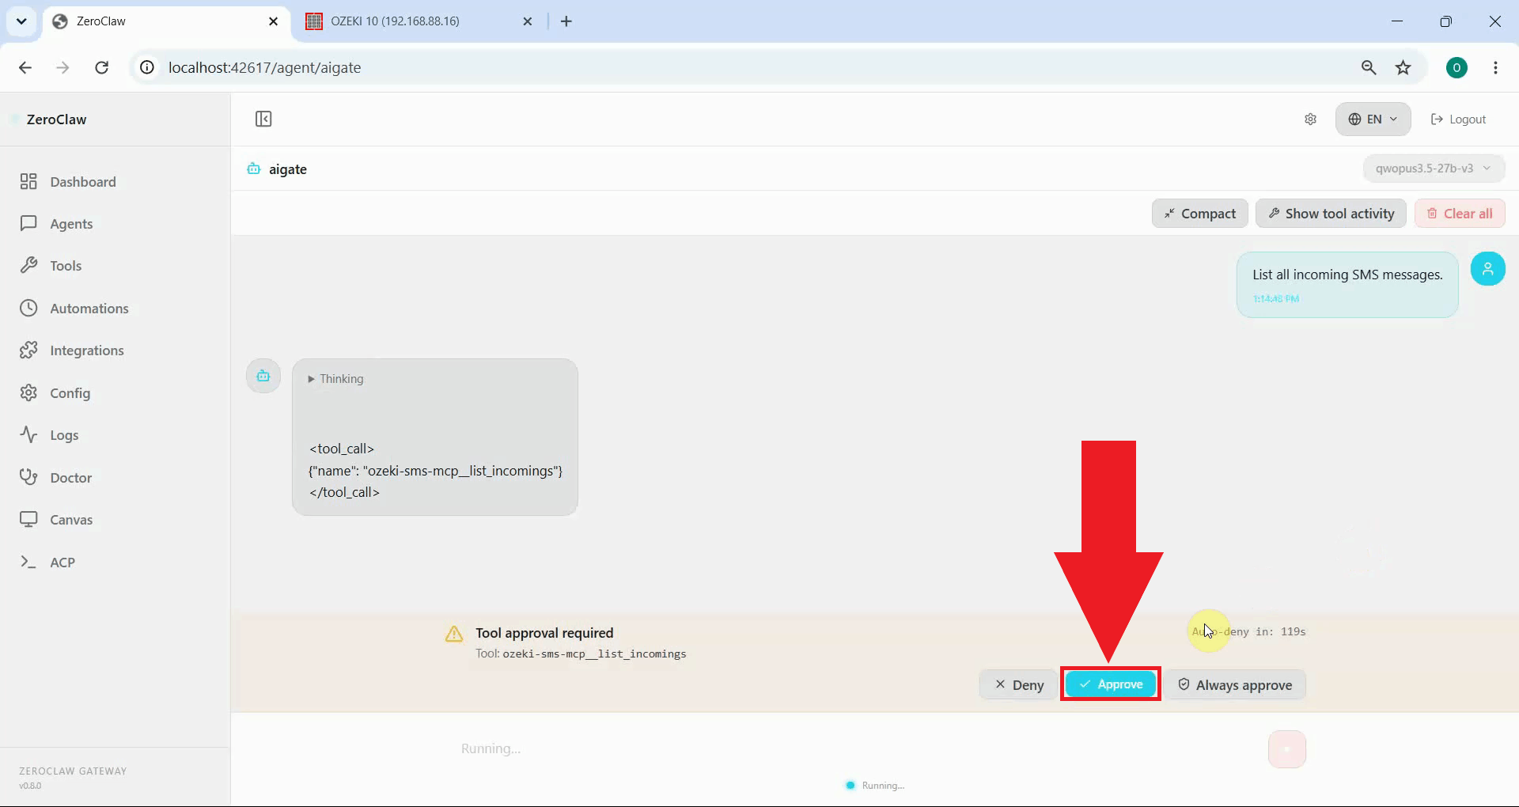The width and height of the screenshot is (1519, 807).
Task: Click the user avatar beside the message
Action: coord(1487,269)
